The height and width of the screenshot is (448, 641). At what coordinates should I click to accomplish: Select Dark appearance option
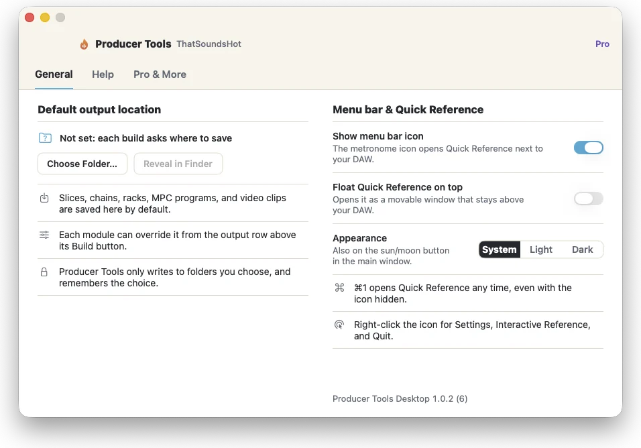click(582, 249)
